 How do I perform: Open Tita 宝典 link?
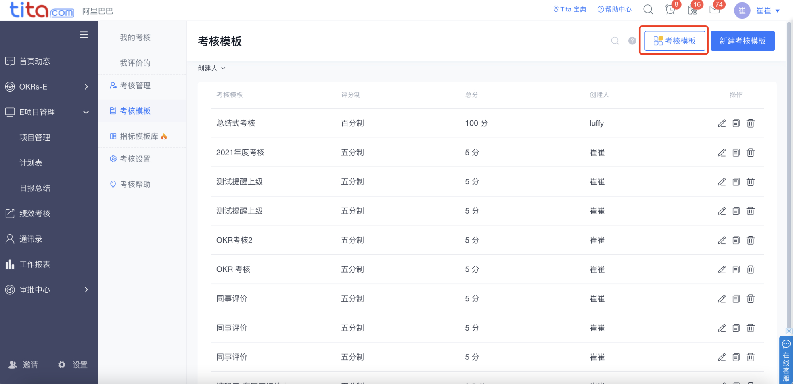tap(570, 9)
